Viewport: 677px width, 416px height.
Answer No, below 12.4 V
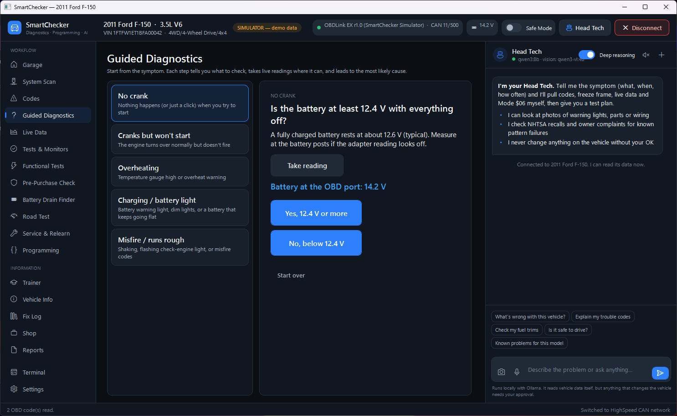click(316, 243)
